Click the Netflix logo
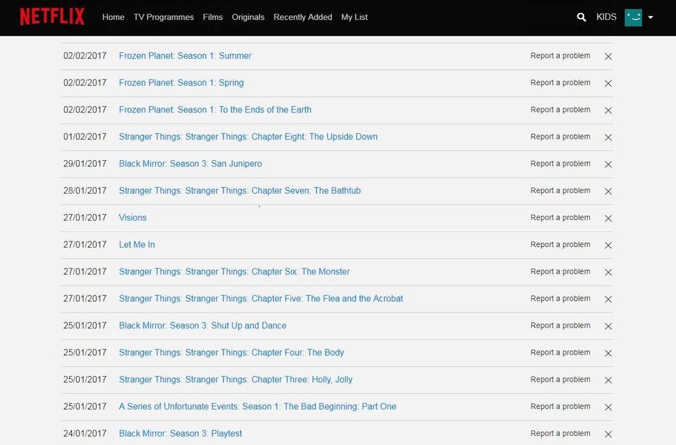The height and width of the screenshot is (445, 676). tap(52, 17)
